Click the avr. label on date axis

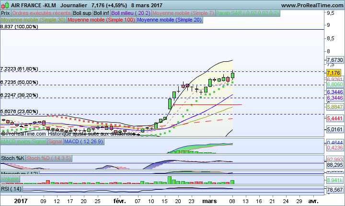click(x=313, y=201)
